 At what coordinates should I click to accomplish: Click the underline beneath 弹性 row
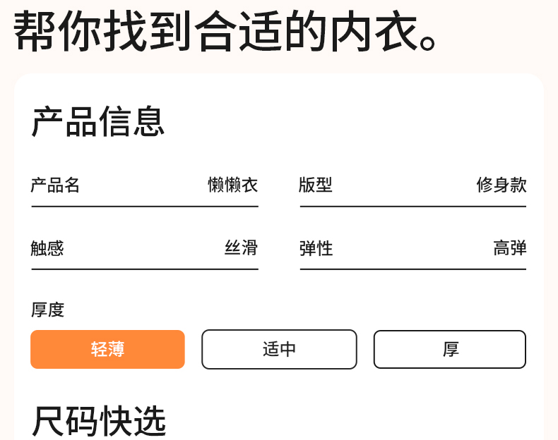point(413,269)
